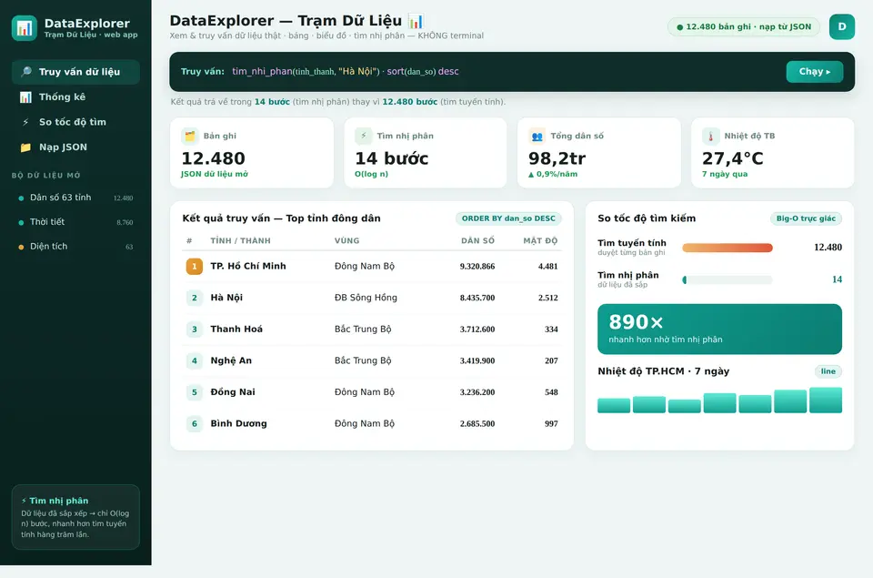Click the Big-O trực giác tag
Image resolution: width=873 pixels, height=578 pixels.
coord(806,218)
